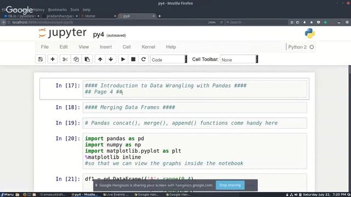
Task: Switch to the pradarshan/pan browser tab
Action: pyautogui.click(x=60, y=16)
